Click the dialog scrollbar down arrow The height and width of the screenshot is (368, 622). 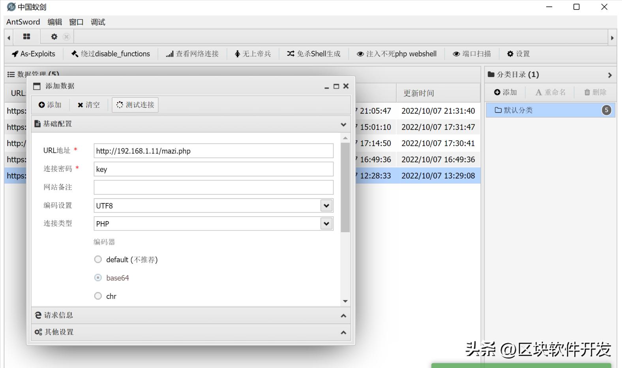coord(345,301)
